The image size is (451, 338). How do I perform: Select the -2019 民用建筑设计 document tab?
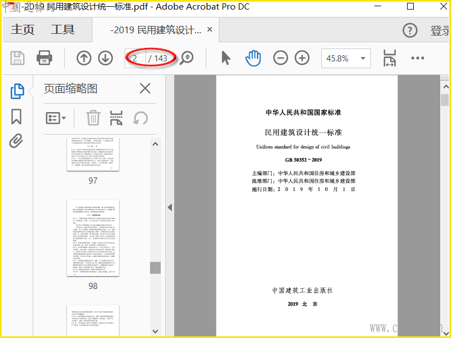pos(156,30)
